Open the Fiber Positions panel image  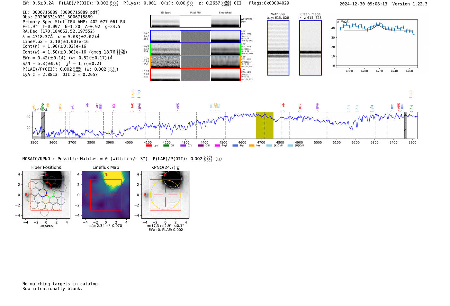[x=46, y=195]
